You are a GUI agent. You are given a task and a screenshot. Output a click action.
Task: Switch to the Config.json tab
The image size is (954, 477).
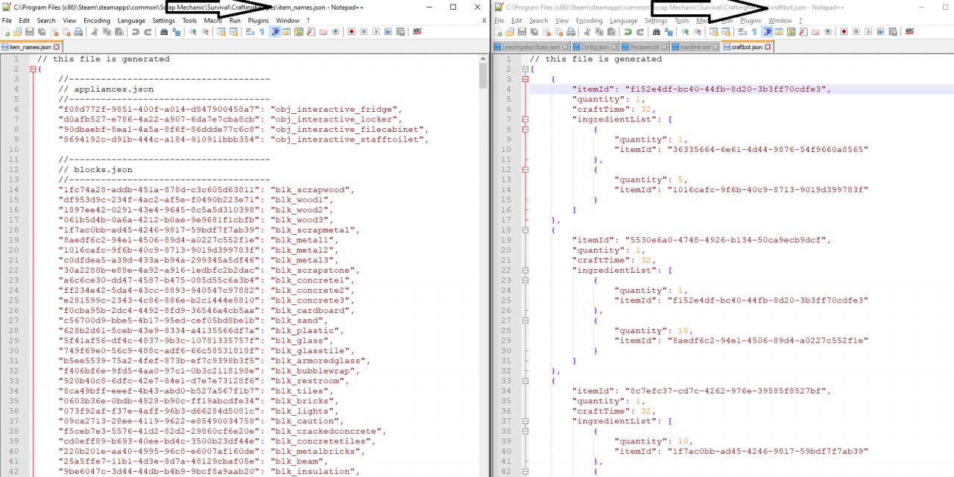click(595, 47)
